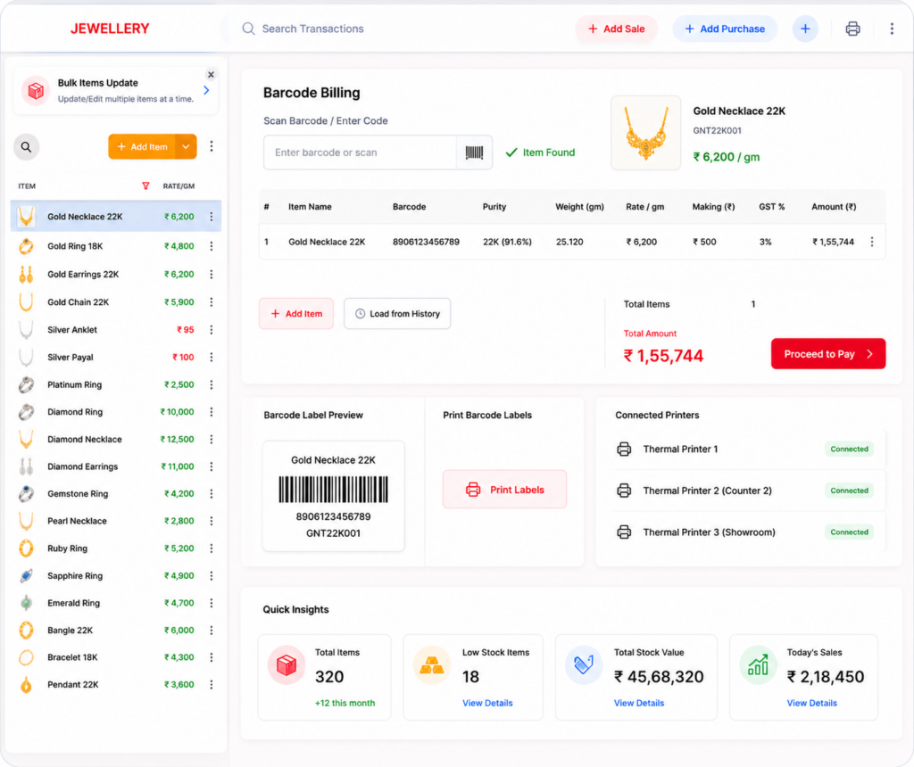This screenshot has height=767, width=914.
Task: Click the item list search icon
Action: point(26,147)
